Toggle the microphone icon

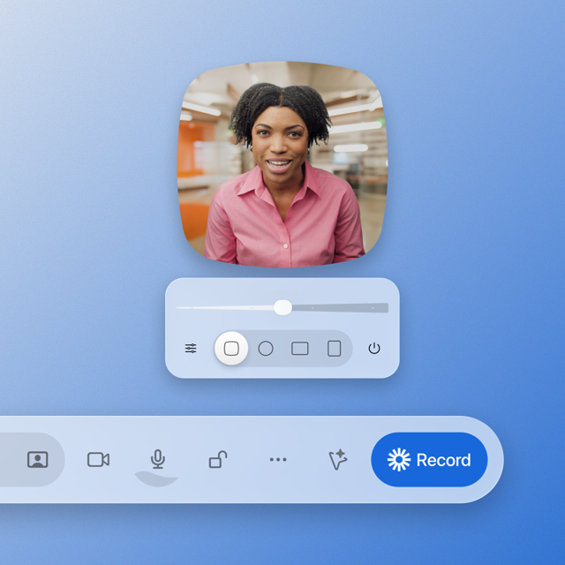(x=158, y=459)
